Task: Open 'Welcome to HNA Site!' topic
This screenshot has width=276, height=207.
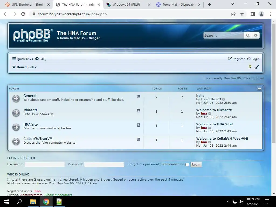Action: [214, 124]
